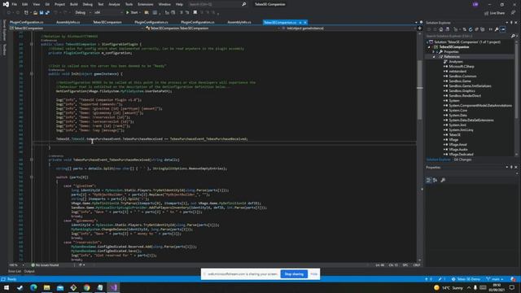
Task: Click the search magnifier icon in title bar
Action: tap(244, 4)
